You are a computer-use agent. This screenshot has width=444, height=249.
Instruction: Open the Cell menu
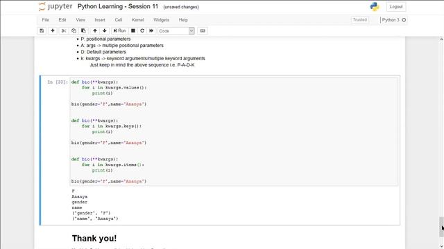pyautogui.click(x=119, y=20)
